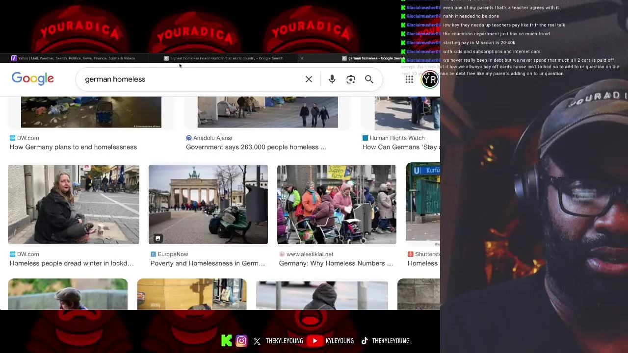Open 'How Germany plans to end homelessness' result
Screen dimensions: 628x353
73,147
